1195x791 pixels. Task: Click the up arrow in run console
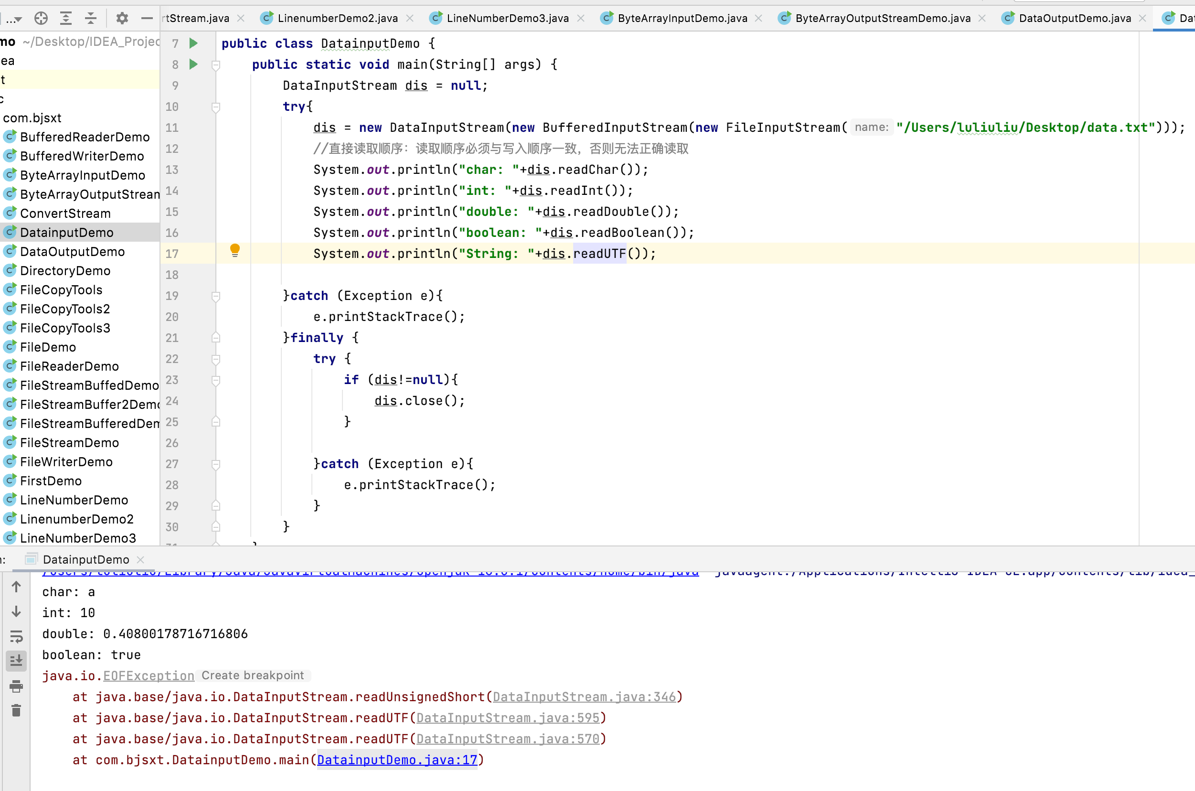[16, 587]
